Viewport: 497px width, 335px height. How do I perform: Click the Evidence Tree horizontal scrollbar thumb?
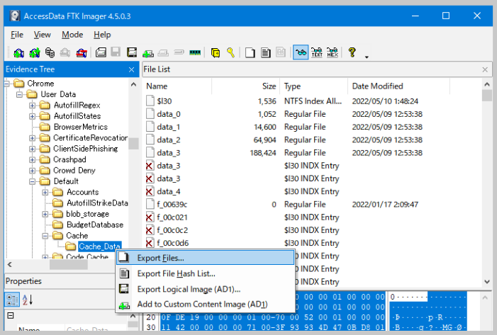coord(69,265)
